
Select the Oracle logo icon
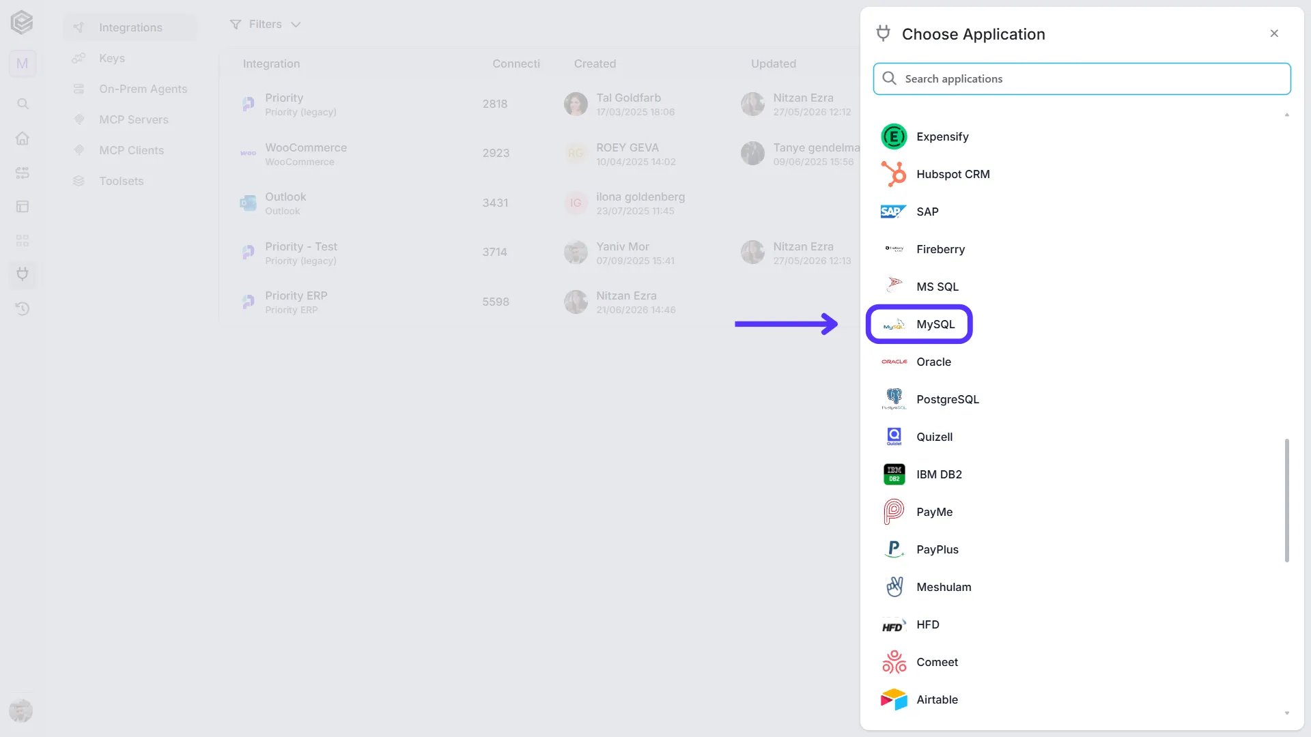(894, 362)
